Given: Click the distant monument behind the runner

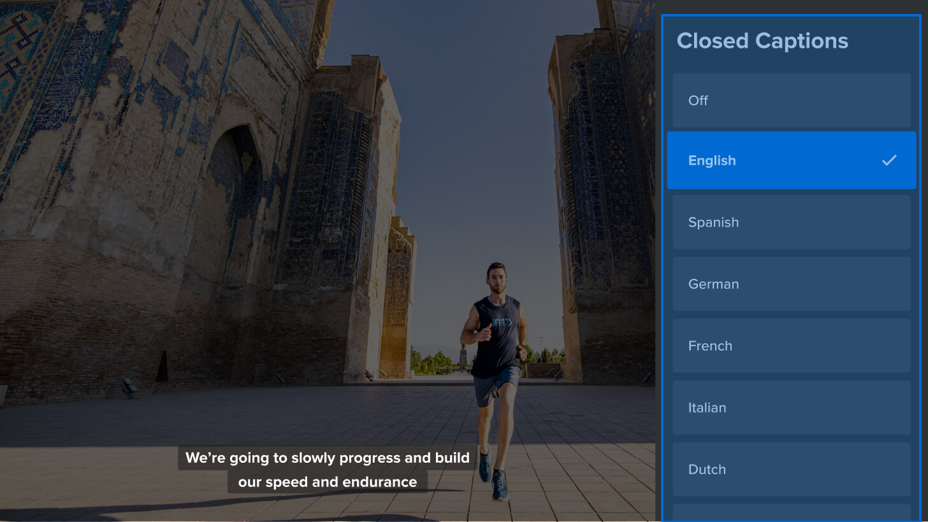Looking at the screenshot, I should click(463, 355).
